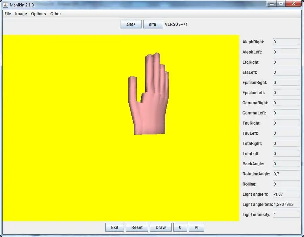The height and width of the screenshot is (237, 304).
Task: Focus the BackAngle input field
Action: [x=286, y=164]
